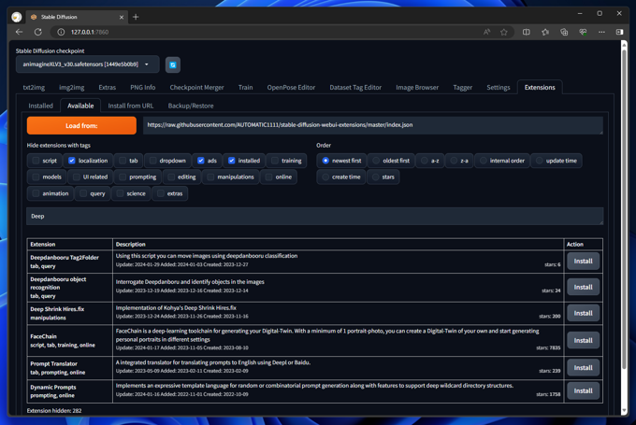Screen dimensions: 636x425
Task: Close the Stable Diffusion browser tab
Action: pyautogui.click(x=122, y=17)
